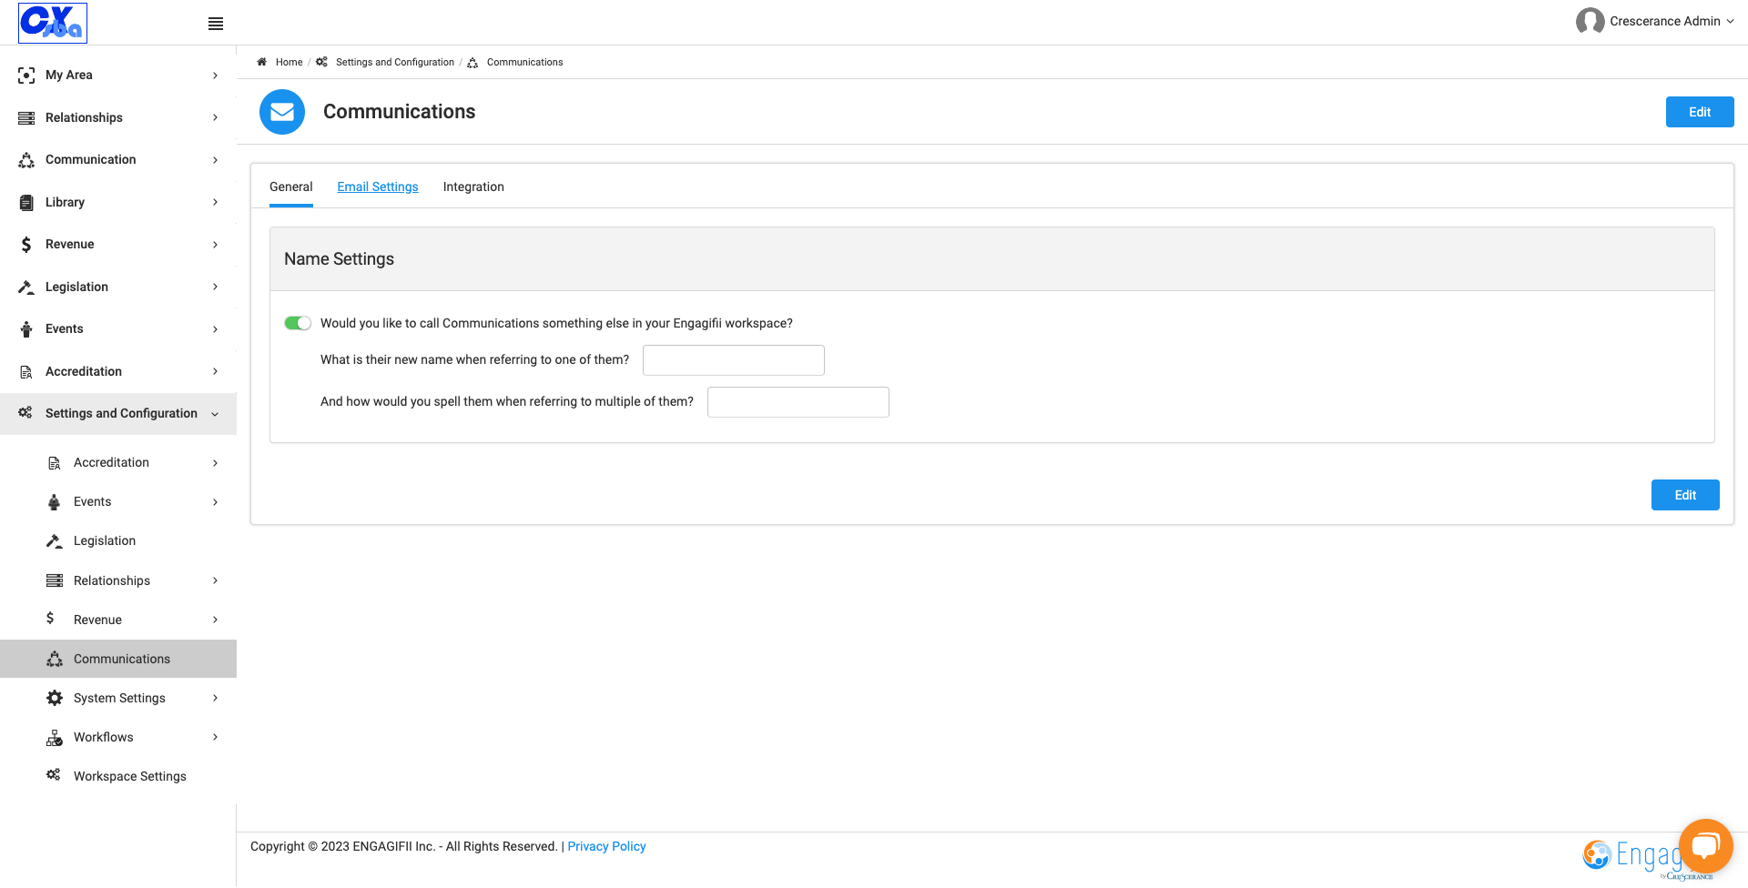This screenshot has width=1748, height=888.
Task: Click the blue Communications envelope icon
Action: (x=282, y=112)
